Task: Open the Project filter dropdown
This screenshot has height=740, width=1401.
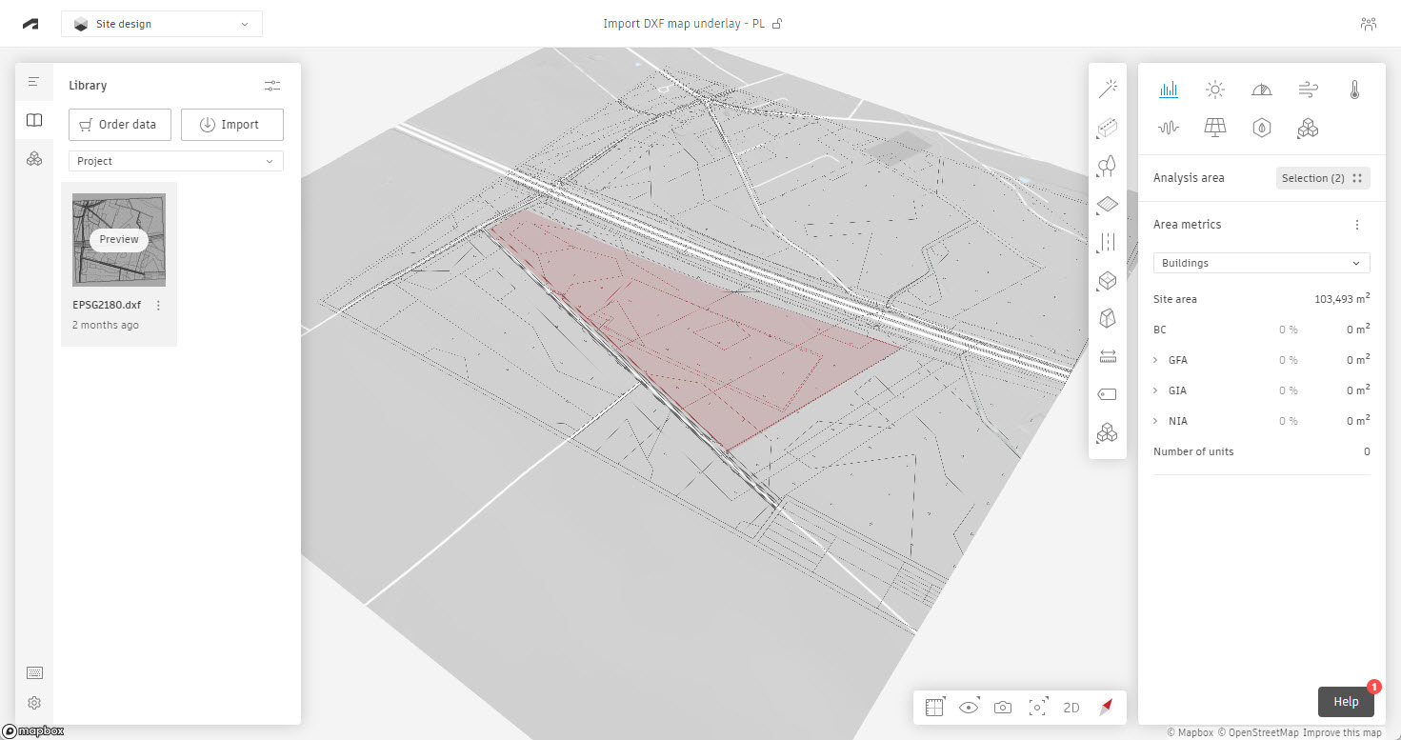Action: [175, 161]
